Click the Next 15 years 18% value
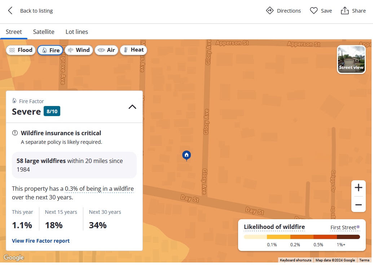The width and height of the screenshot is (373, 265). click(x=54, y=225)
